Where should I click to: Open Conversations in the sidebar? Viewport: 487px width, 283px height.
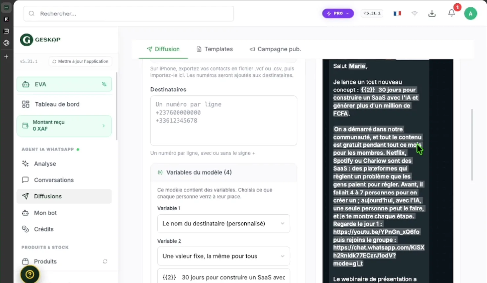pyautogui.click(x=64, y=180)
